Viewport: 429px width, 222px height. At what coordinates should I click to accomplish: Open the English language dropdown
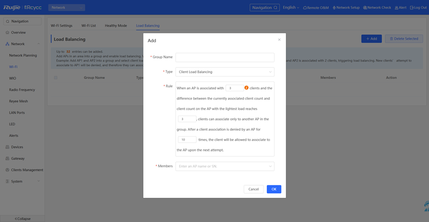coord(291,8)
